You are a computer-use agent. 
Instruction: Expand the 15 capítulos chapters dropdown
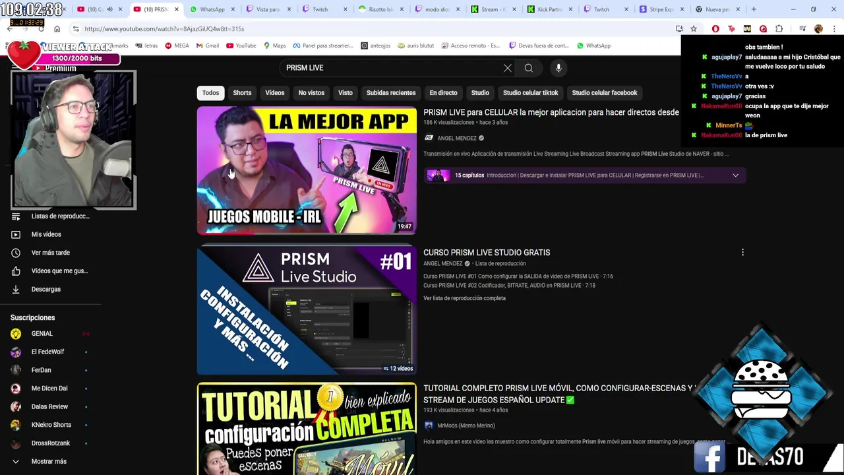pos(735,175)
